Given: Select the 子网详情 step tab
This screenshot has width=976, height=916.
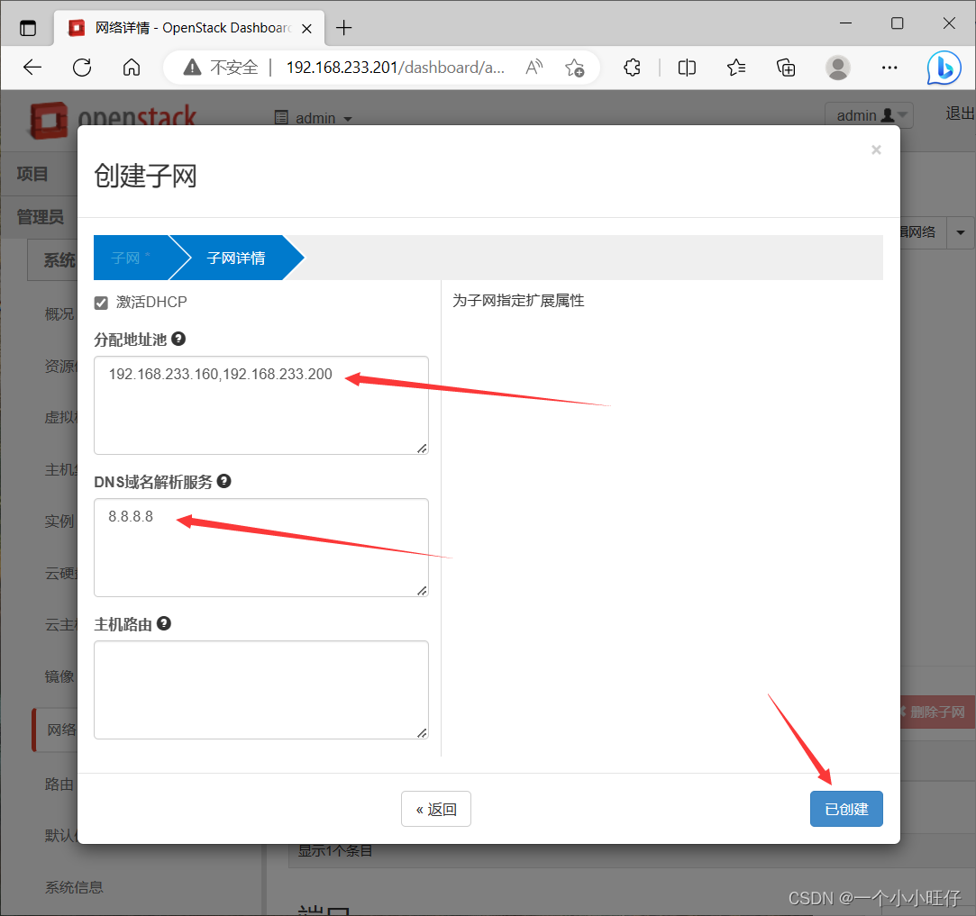Looking at the screenshot, I should pyautogui.click(x=236, y=258).
